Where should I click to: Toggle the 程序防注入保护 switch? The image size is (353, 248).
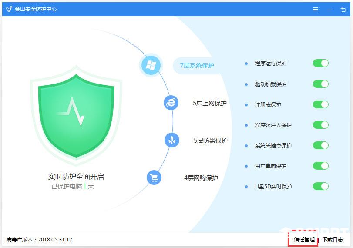[x=321, y=125]
